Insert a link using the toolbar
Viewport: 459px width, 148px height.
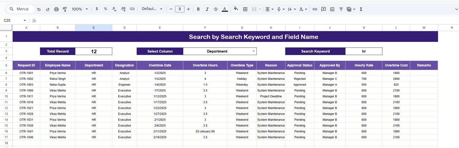coord(315,9)
